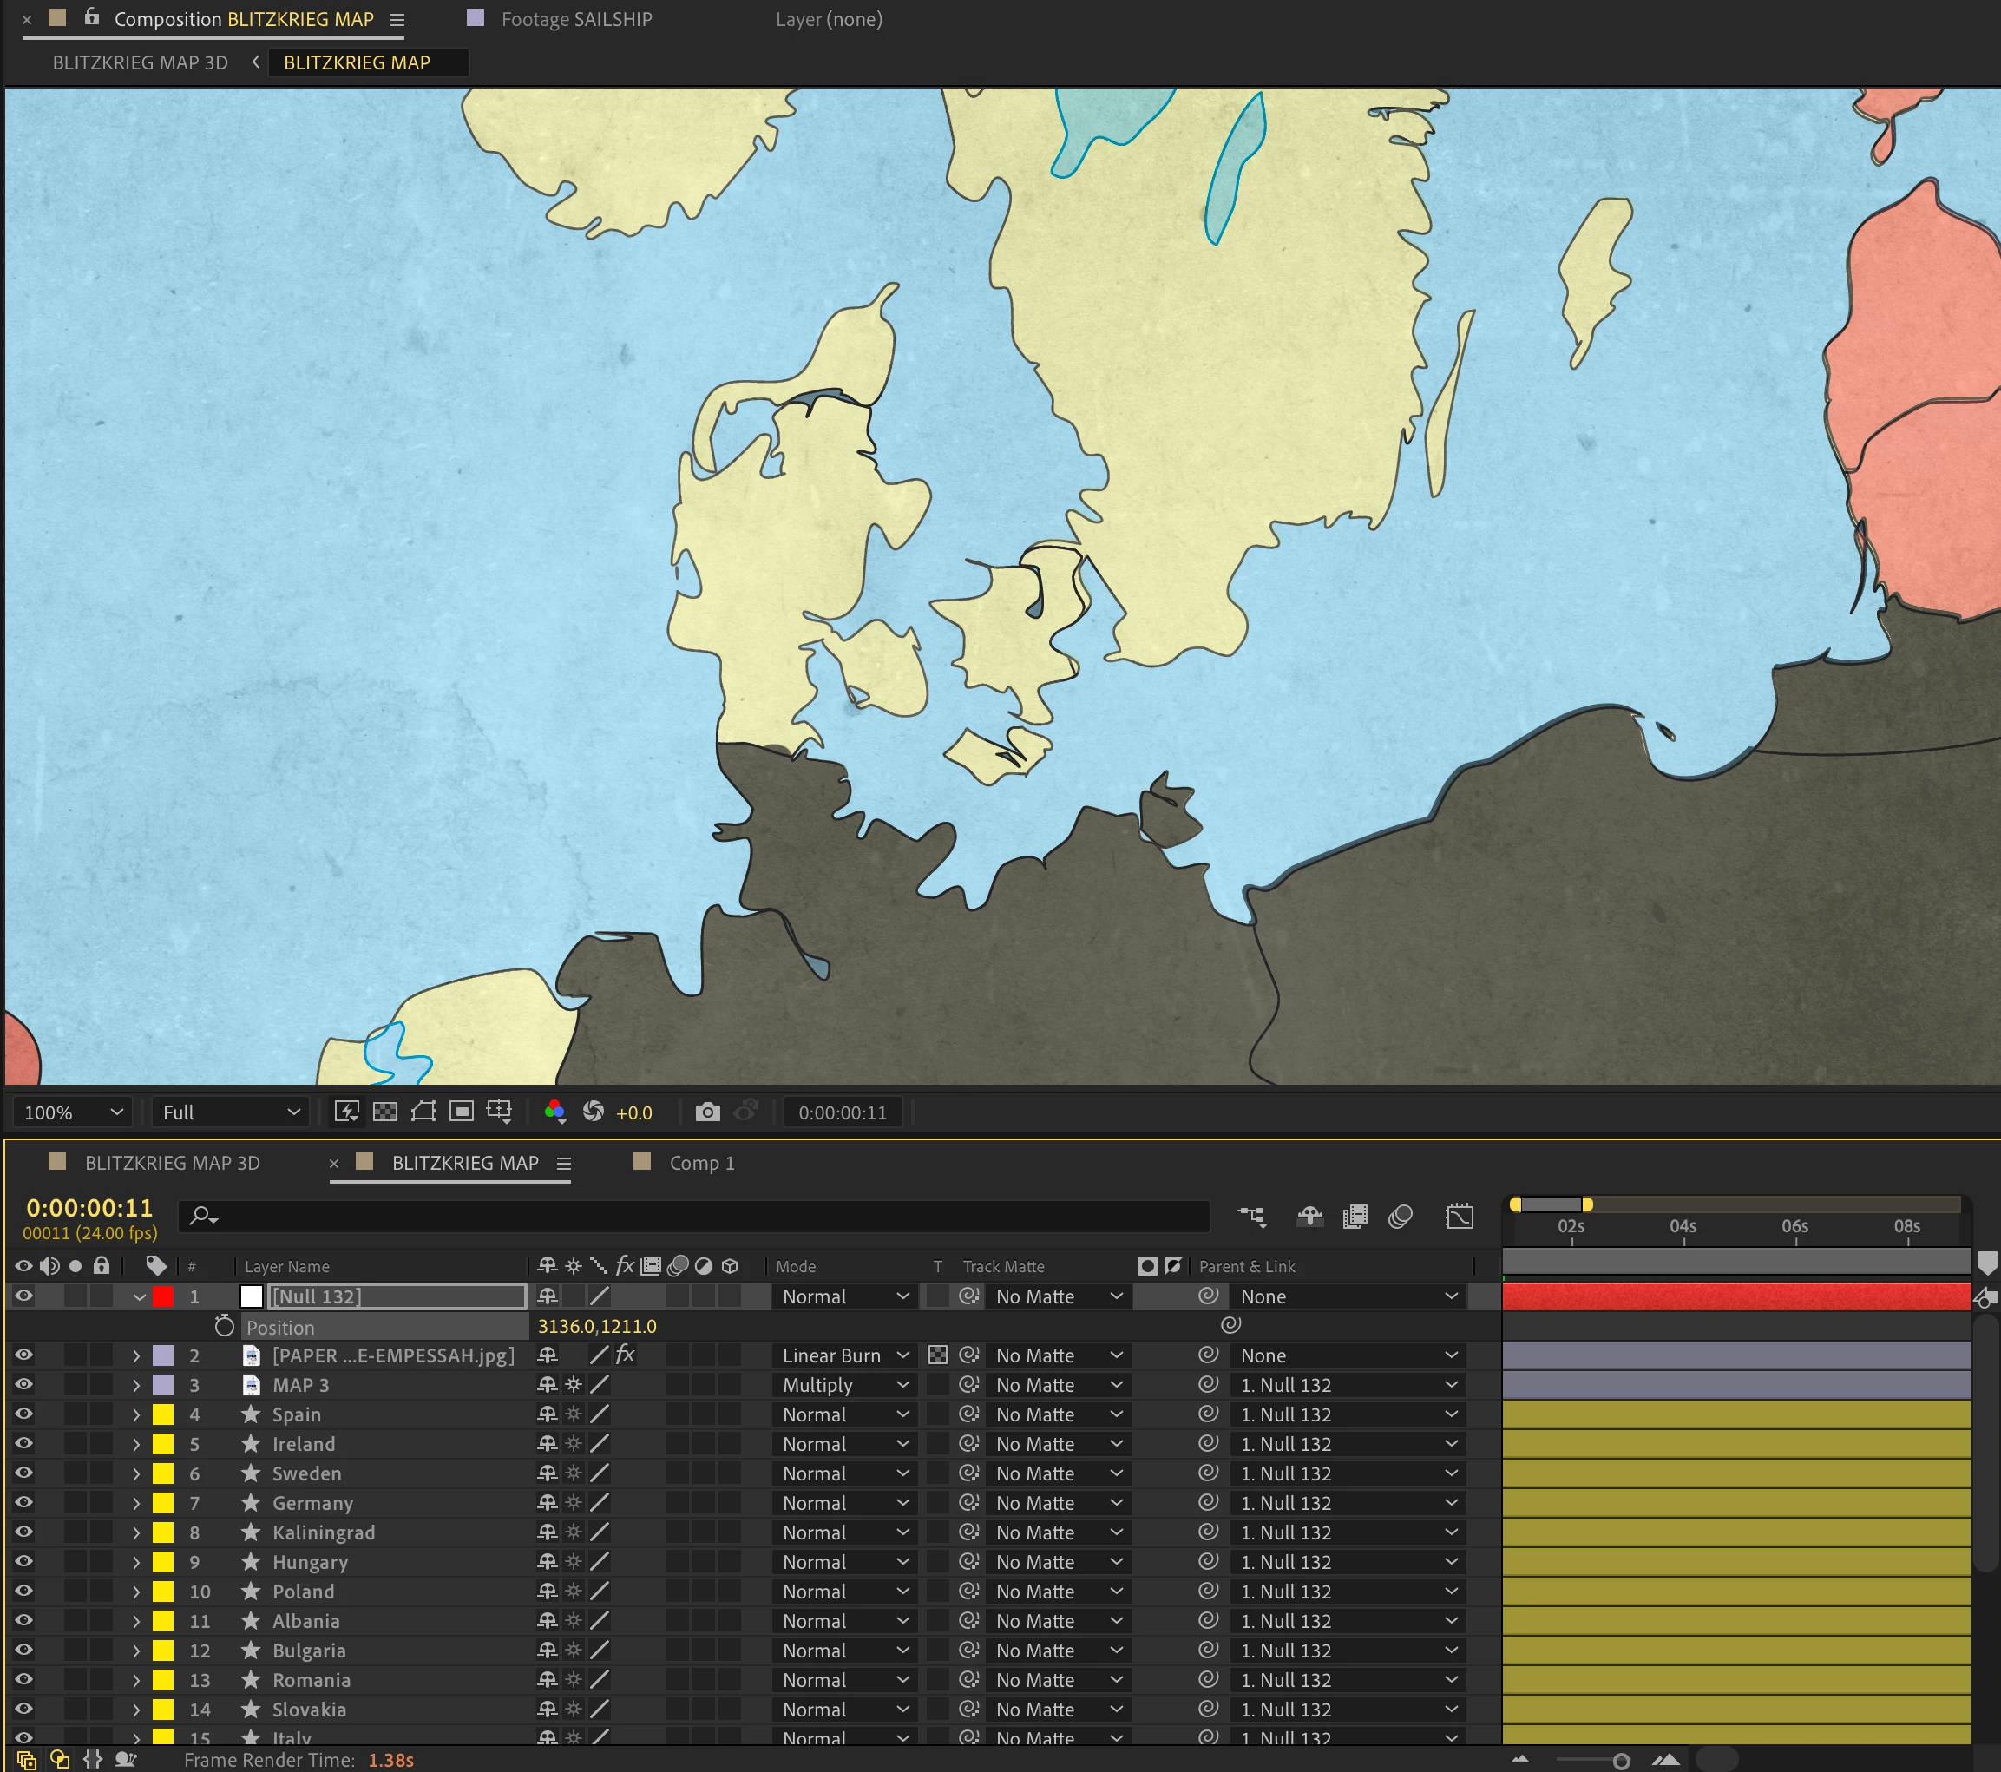
Task: Hide the Sweden layer's eye toggle
Action: pyautogui.click(x=23, y=1473)
